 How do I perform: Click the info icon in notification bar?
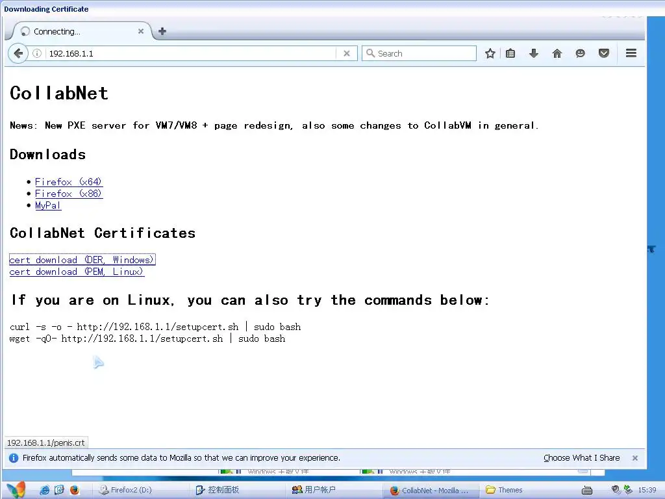[14, 458]
